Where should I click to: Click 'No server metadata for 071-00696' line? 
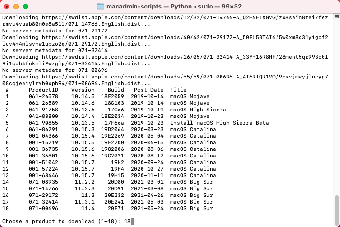(55, 70)
